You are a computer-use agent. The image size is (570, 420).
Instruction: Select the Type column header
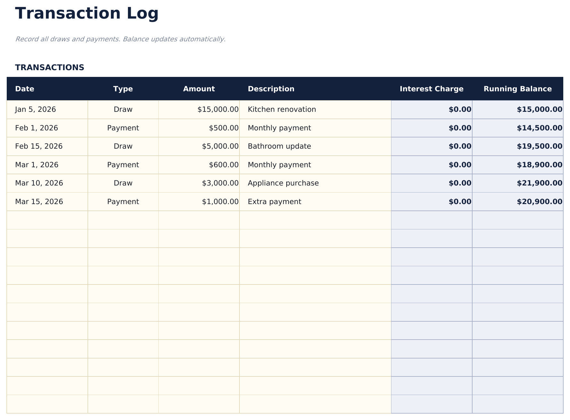[123, 89]
